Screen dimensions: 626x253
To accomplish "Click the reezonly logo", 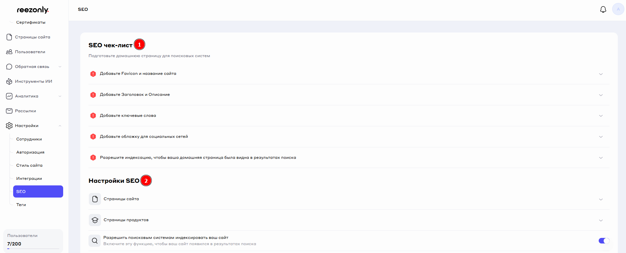I will click(x=33, y=10).
